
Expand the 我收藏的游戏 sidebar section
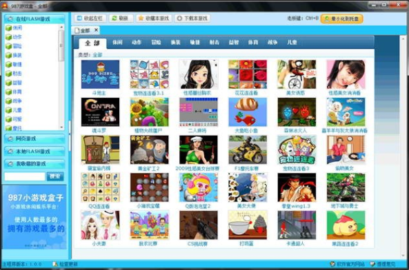[34, 164]
